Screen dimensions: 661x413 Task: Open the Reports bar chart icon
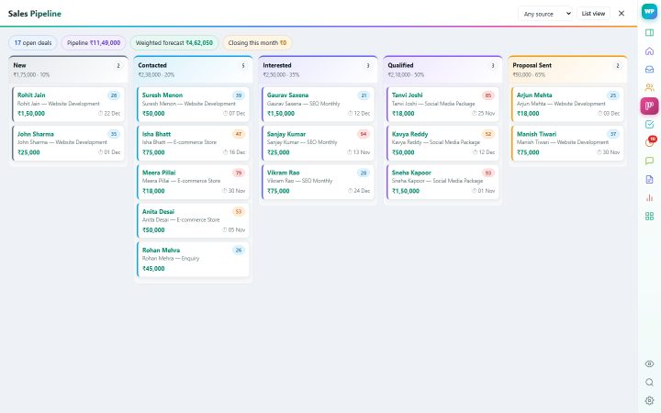click(649, 197)
